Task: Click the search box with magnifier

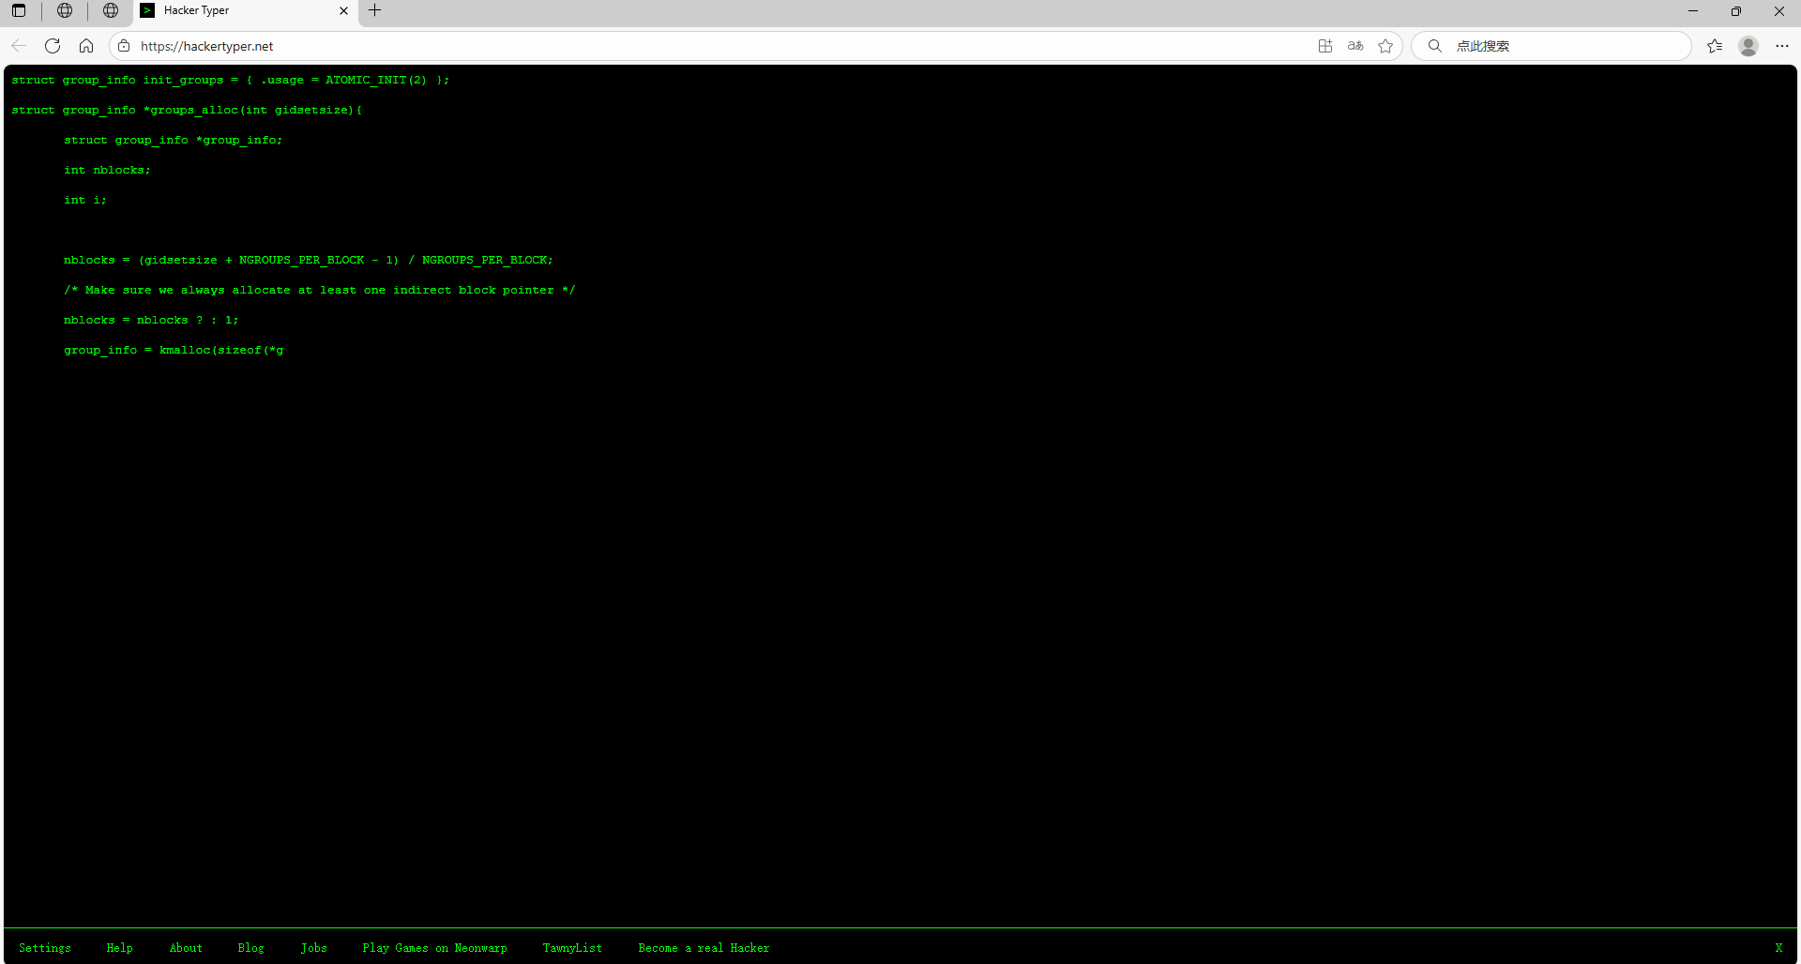Action: coord(1557,46)
